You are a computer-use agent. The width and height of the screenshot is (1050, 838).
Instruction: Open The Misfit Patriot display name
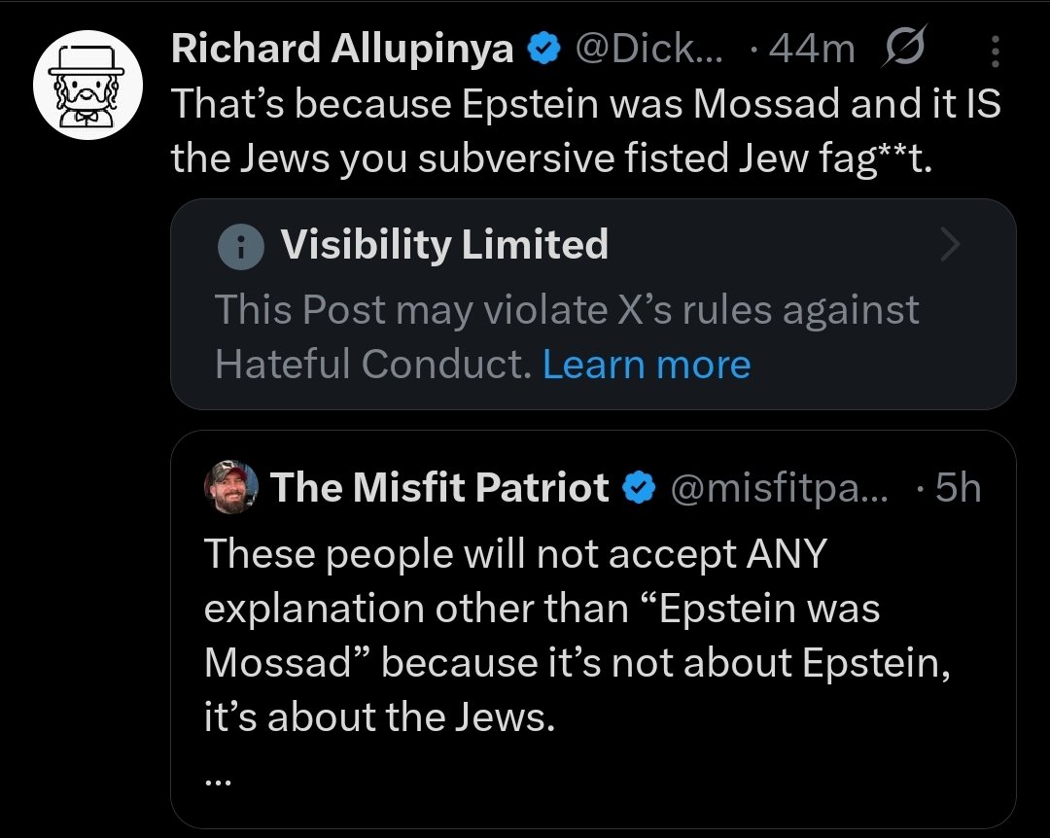439,488
